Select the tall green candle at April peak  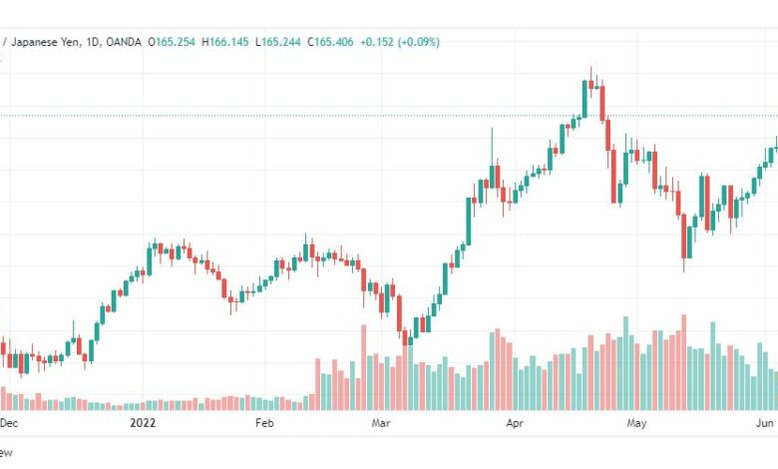tap(584, 99)
